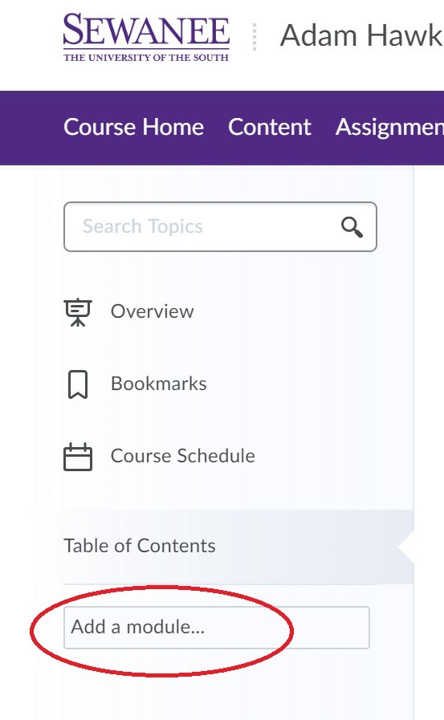Go to Course Schedule in the sidebar
Screen dimensions: 444x720
point(183,456)
